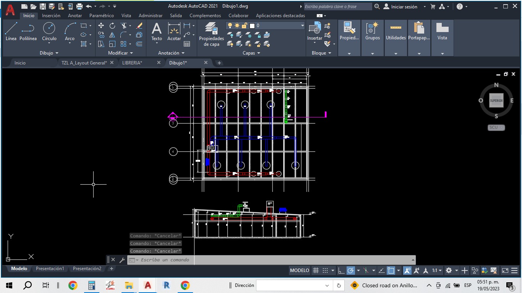This screenshot has width=522, height=293.
Task: Toggle grid display in status bar
Action: pyautogui.click(x=316, y=270)
